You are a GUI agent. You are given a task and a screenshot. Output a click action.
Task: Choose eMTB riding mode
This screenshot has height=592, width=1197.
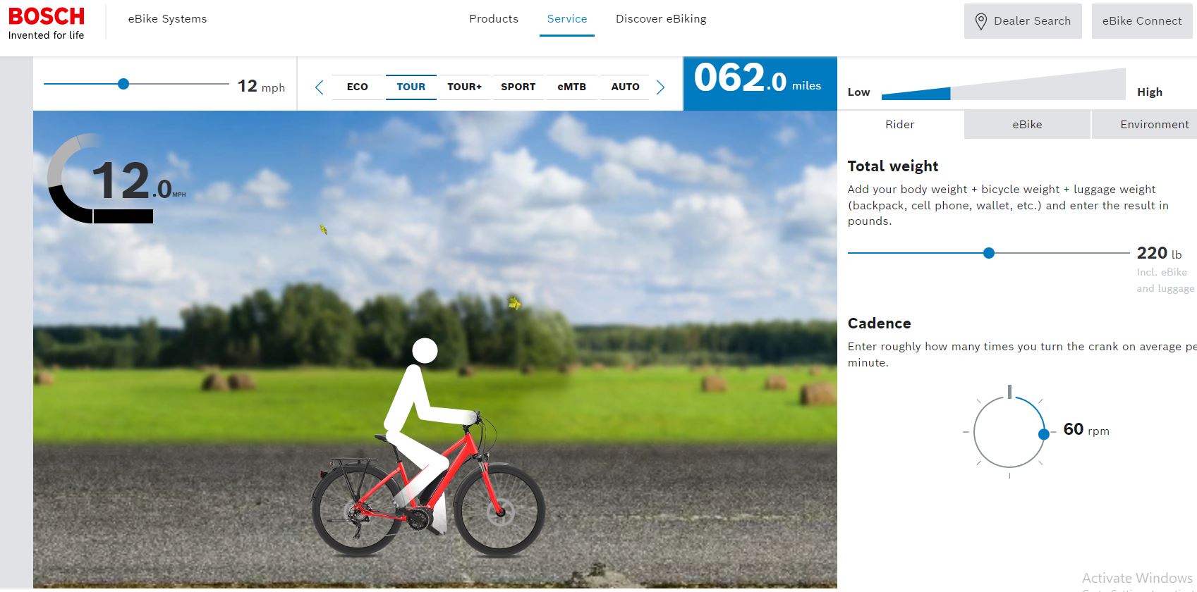(572, 87)
